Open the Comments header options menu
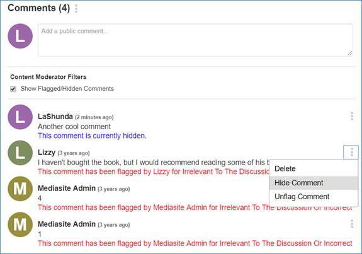Image resolution: width=362 pixels, height=254 pixels. [x=76, y=9]
